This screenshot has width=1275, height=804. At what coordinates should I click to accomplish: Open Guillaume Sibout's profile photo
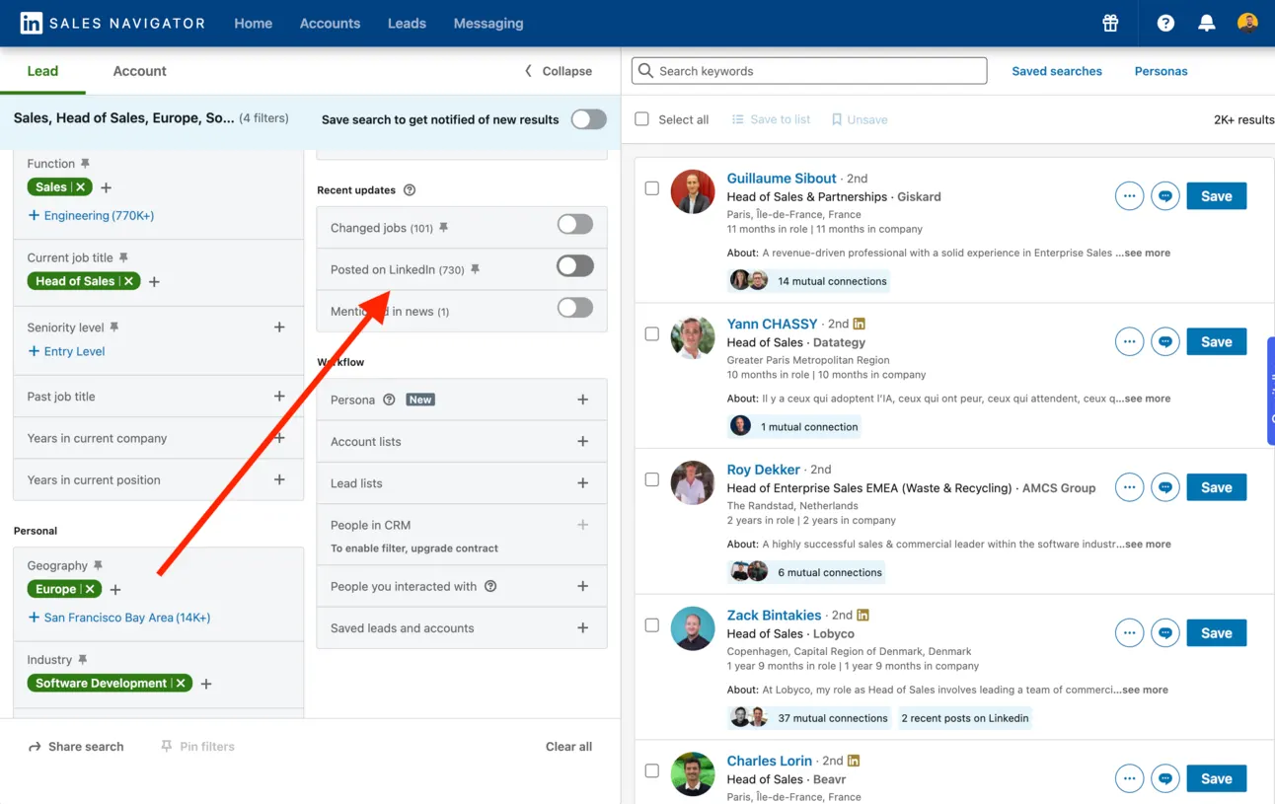[693, 192]
